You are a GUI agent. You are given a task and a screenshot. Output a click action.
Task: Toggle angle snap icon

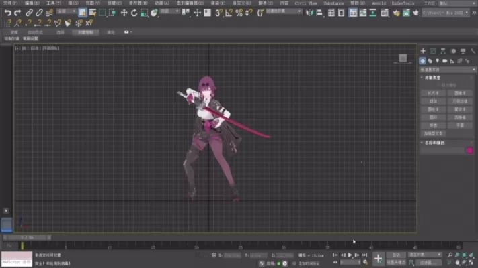[x=229, y=13]
